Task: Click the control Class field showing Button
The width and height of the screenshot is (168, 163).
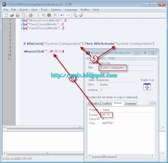Action: tap(117, 84)
